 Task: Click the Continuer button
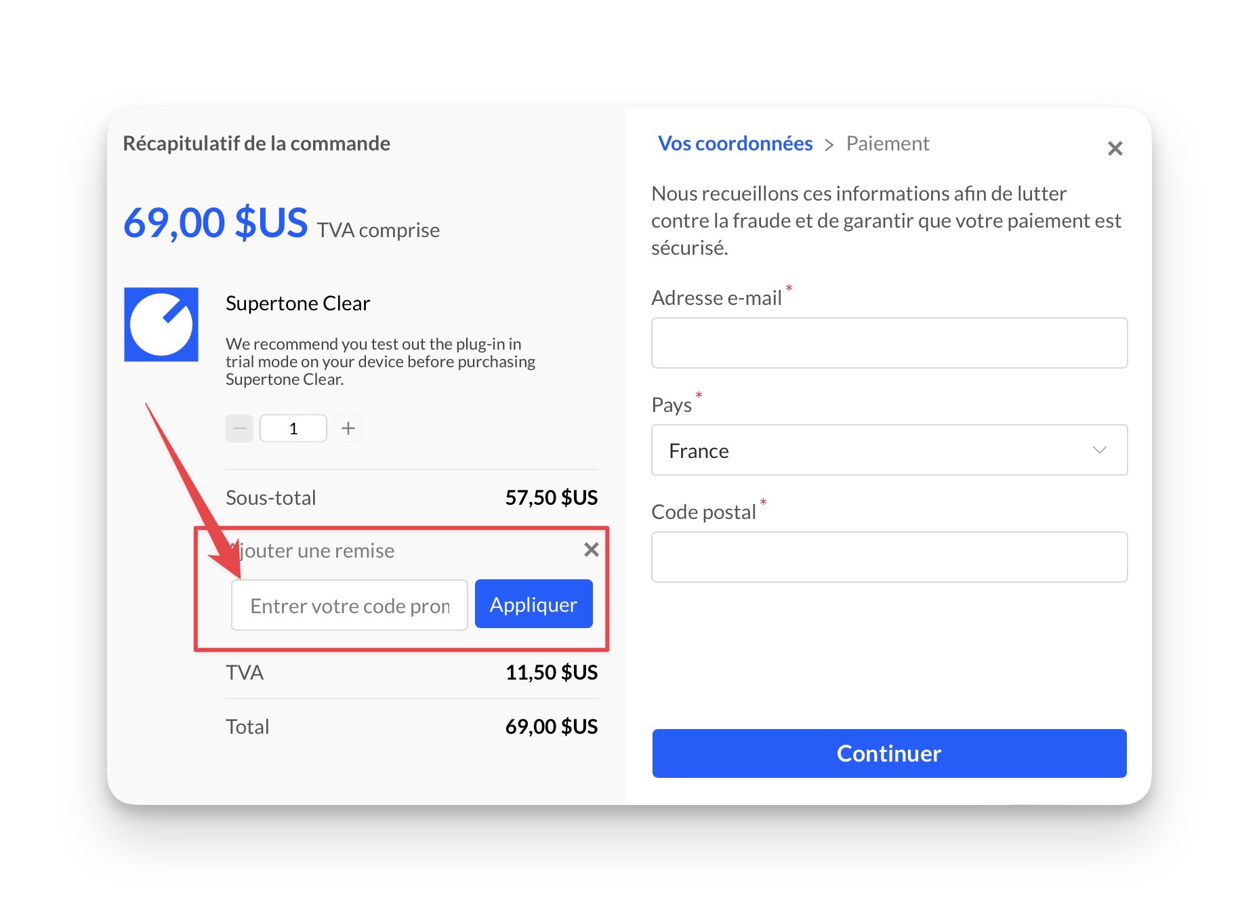pos(888,753)
